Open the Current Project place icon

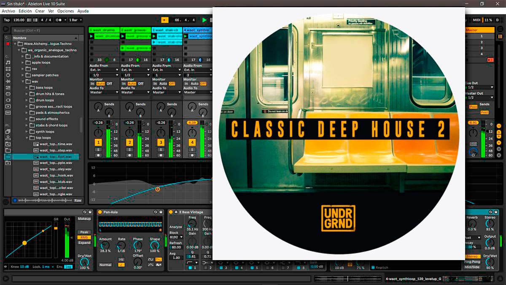click(x=8, y=144)
